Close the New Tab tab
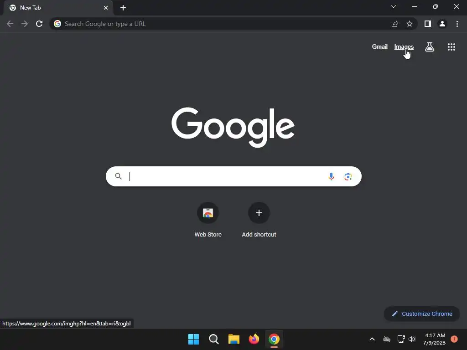Image resolution: width=467 pixels, height=350 pixels. (106, 8)
